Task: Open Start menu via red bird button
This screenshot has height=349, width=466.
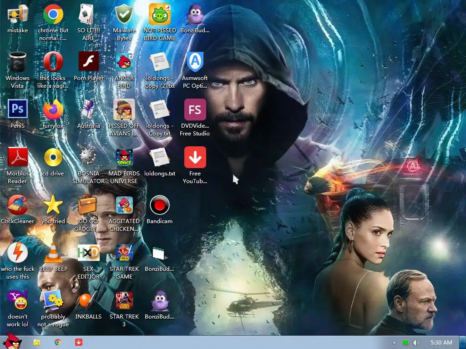Action: pos(11,342)
